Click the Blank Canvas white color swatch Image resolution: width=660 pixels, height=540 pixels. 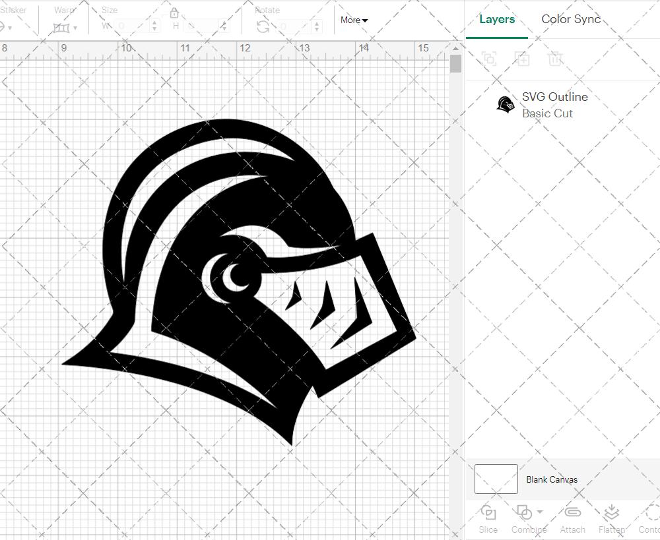pyautogui.click(x=495, y=479)
